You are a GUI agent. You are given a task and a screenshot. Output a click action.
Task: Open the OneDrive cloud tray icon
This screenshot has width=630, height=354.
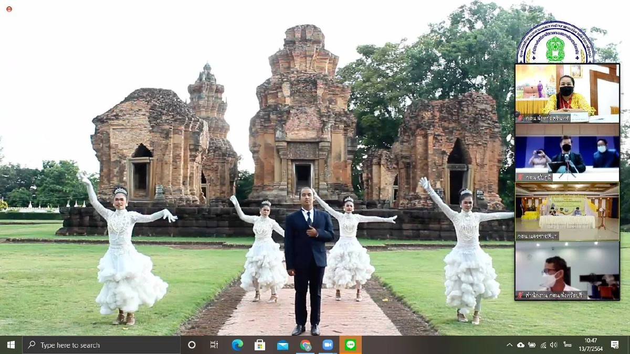coord(521,345)
